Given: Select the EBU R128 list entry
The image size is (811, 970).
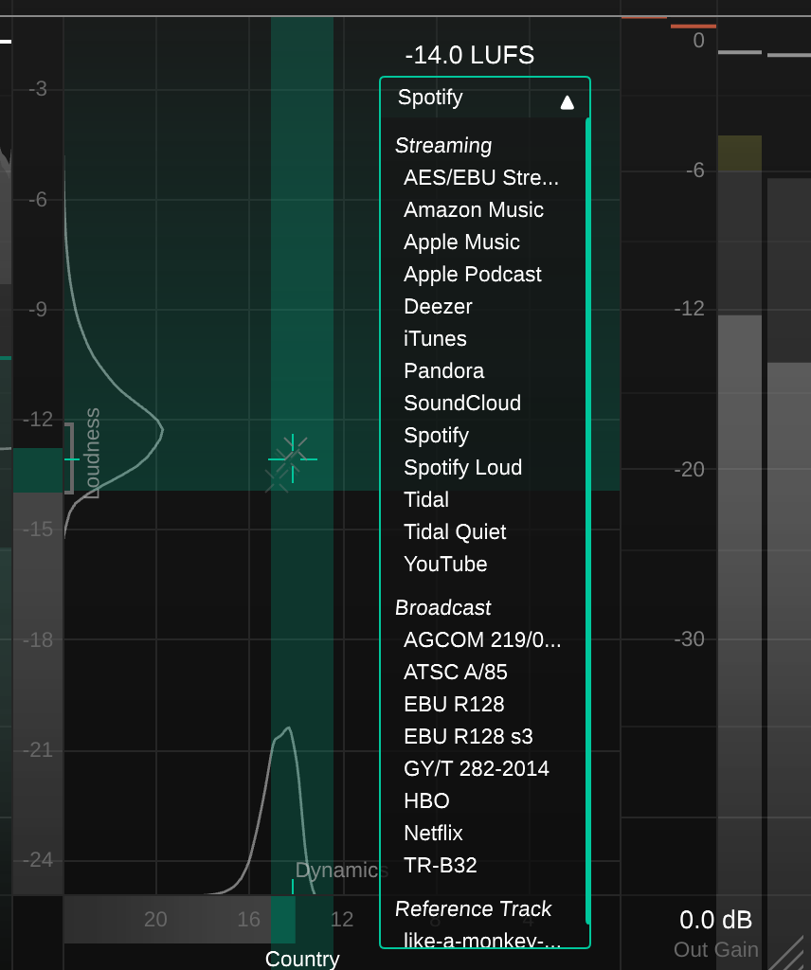Looking at the screenshot, I should (x=454, y=704).
